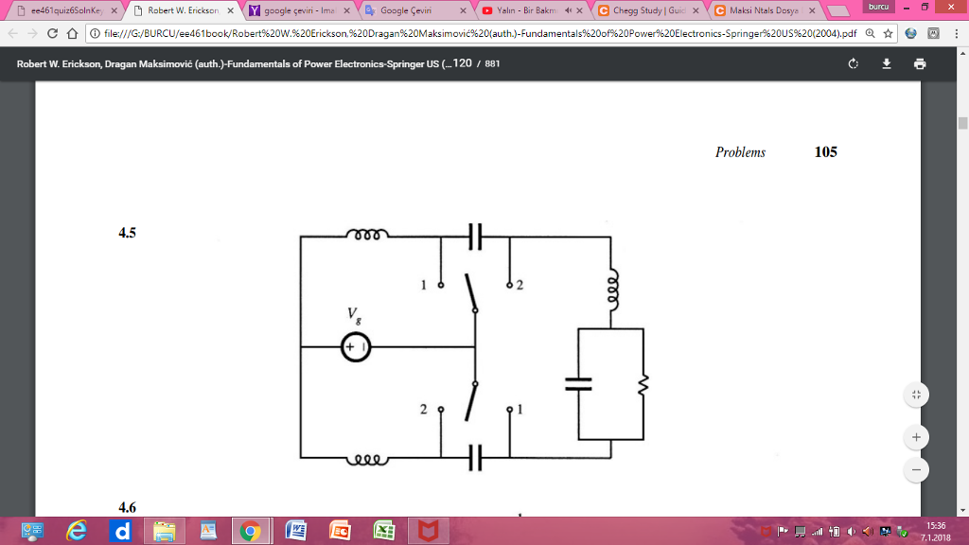This screenshot has width=969, height=545.
Task: Open PowerPoint from taskbar
Action: 340,531
